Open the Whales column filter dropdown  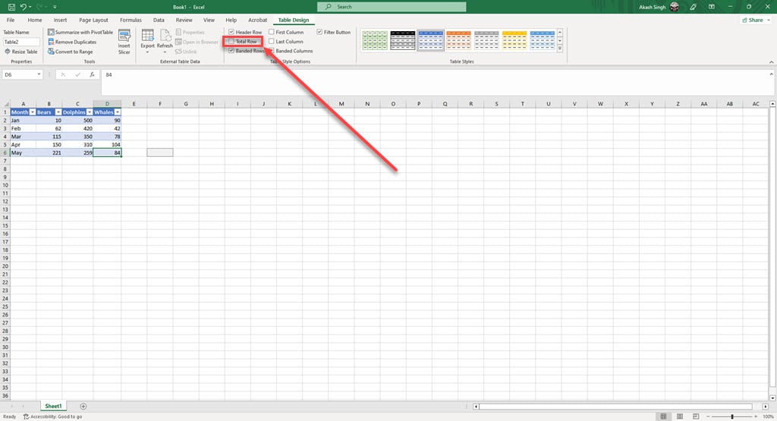(118, 112)
